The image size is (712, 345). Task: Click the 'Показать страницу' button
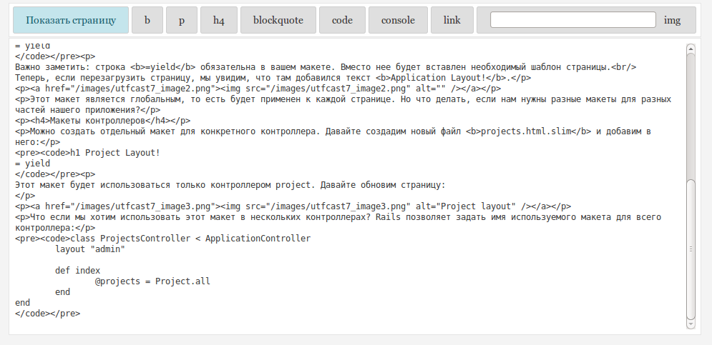71,20
